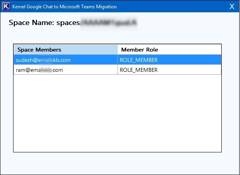Screen dimensions: 240x175
Task: Click the window title text
Action: (x=64, y=7)
